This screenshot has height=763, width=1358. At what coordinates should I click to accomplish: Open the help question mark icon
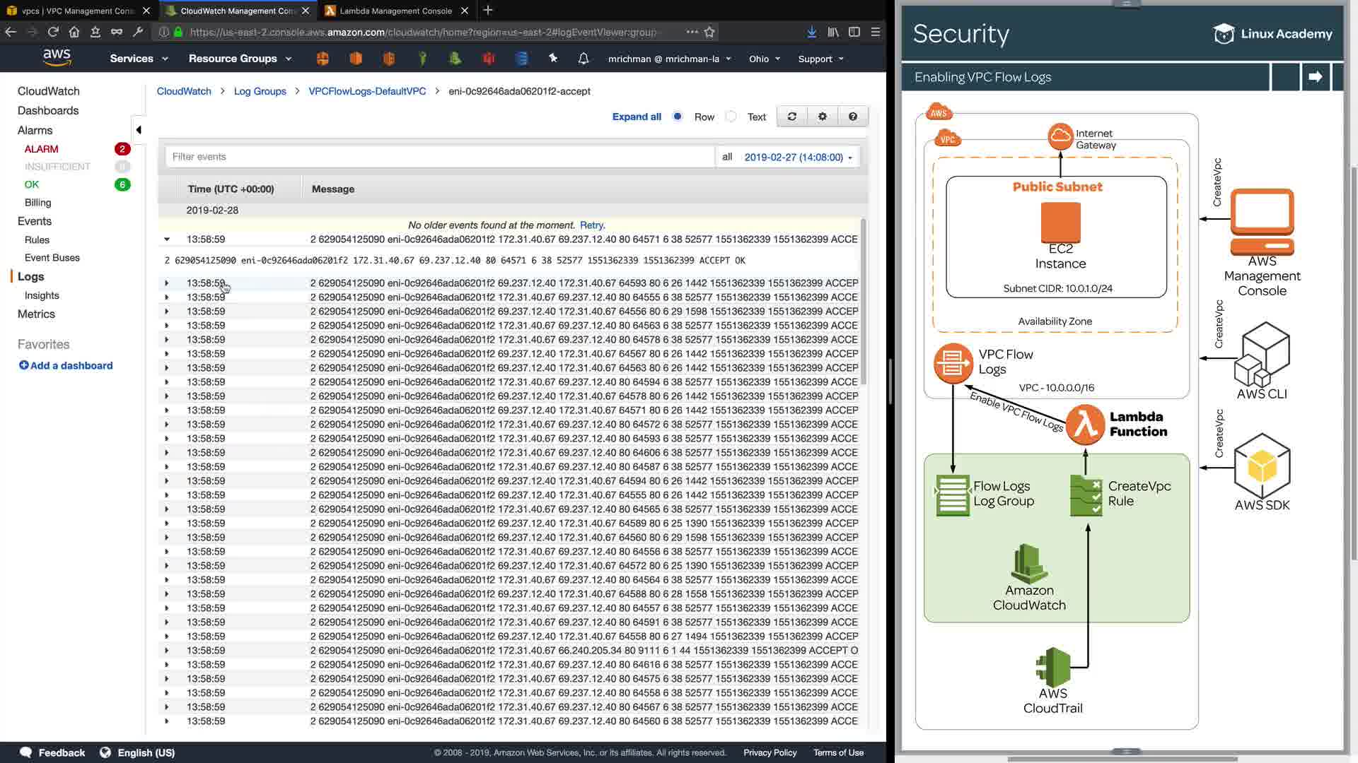[x=853, y=117]
